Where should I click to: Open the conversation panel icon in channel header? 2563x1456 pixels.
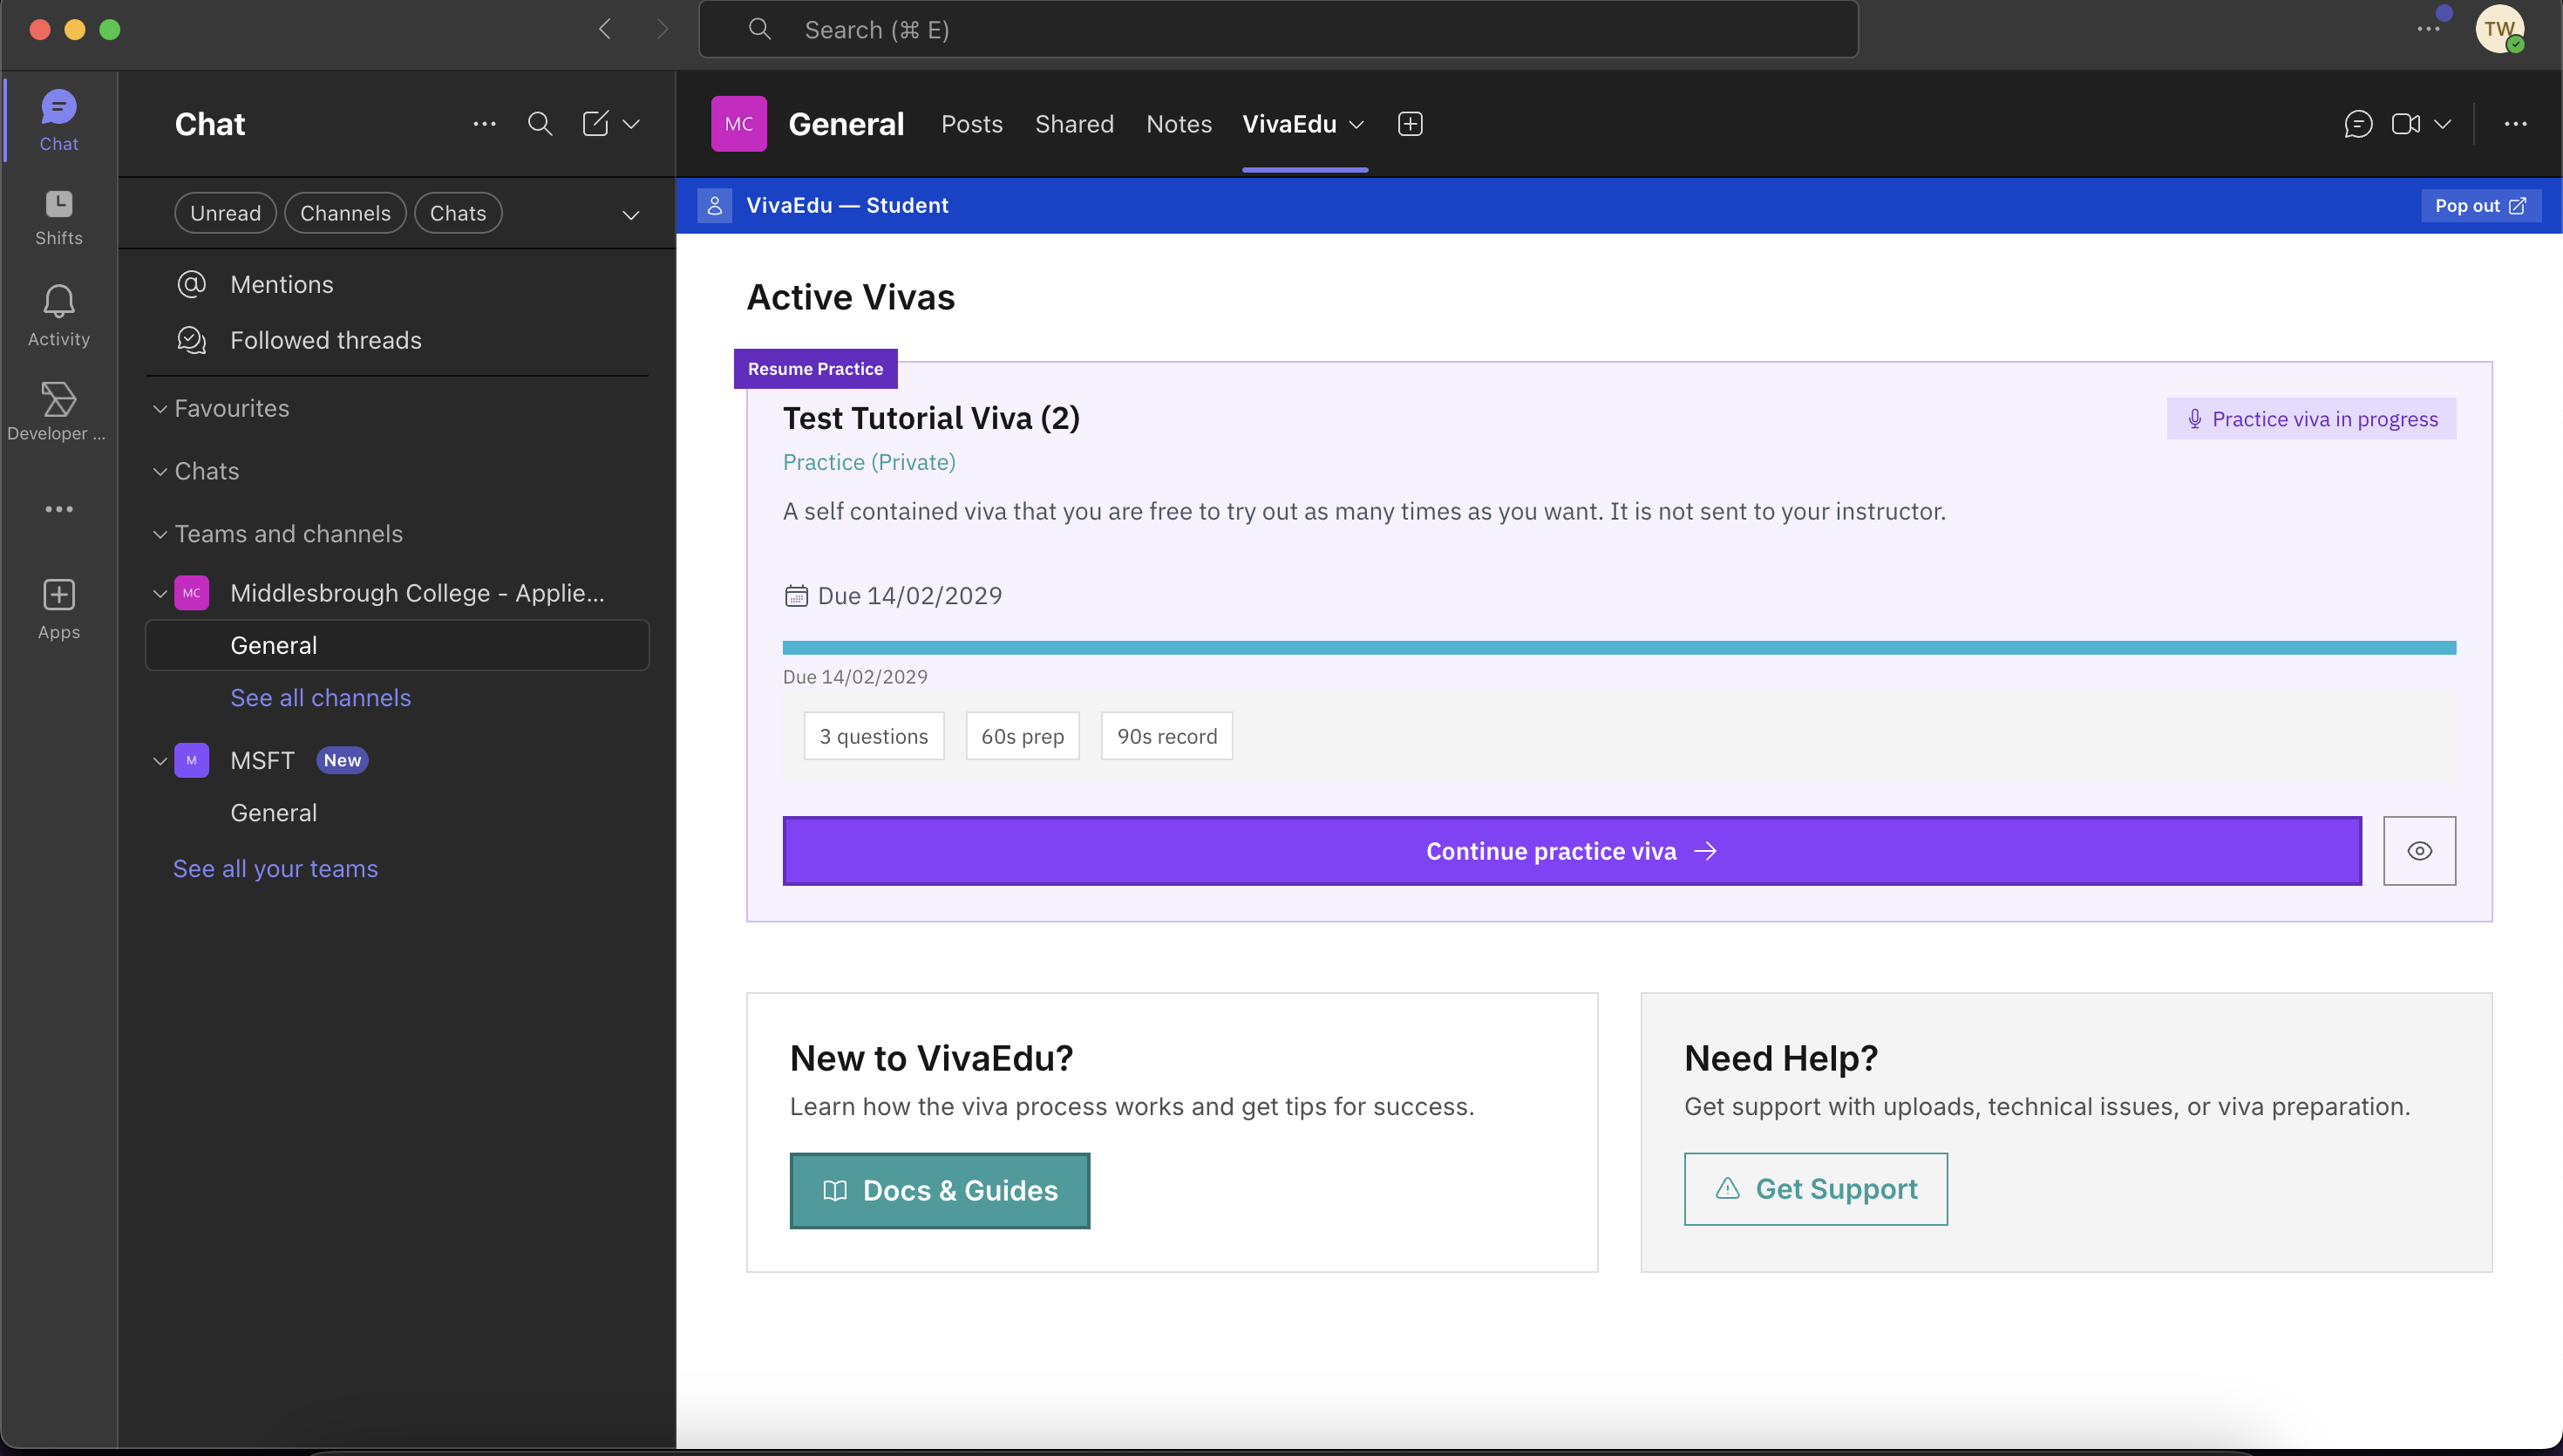2358,123
